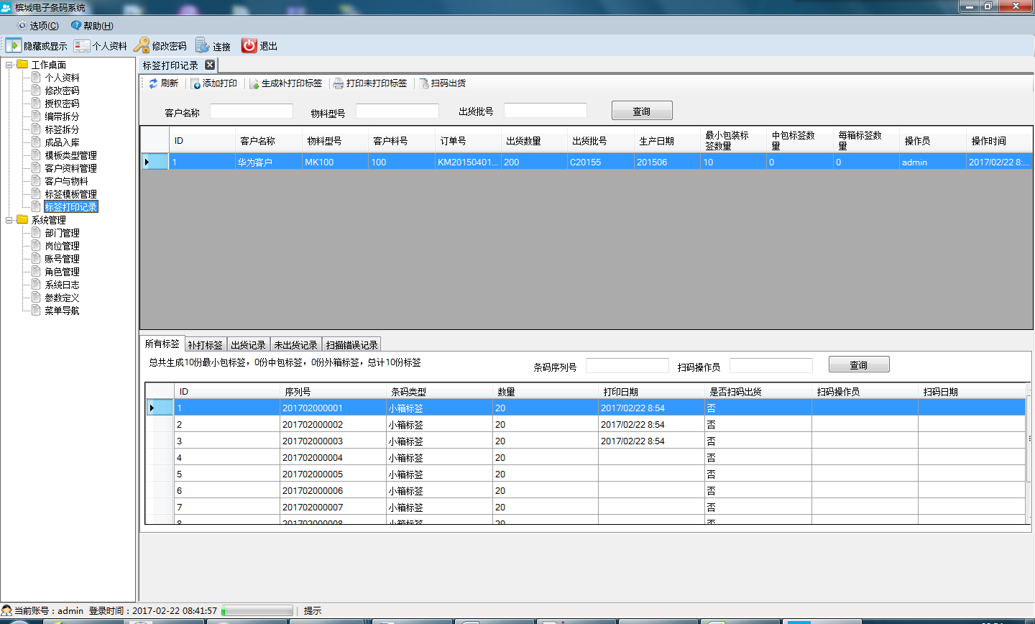Close the 标签打印记录 tab
This screenshot has width=1035, height=624.
tap(210, 65)
